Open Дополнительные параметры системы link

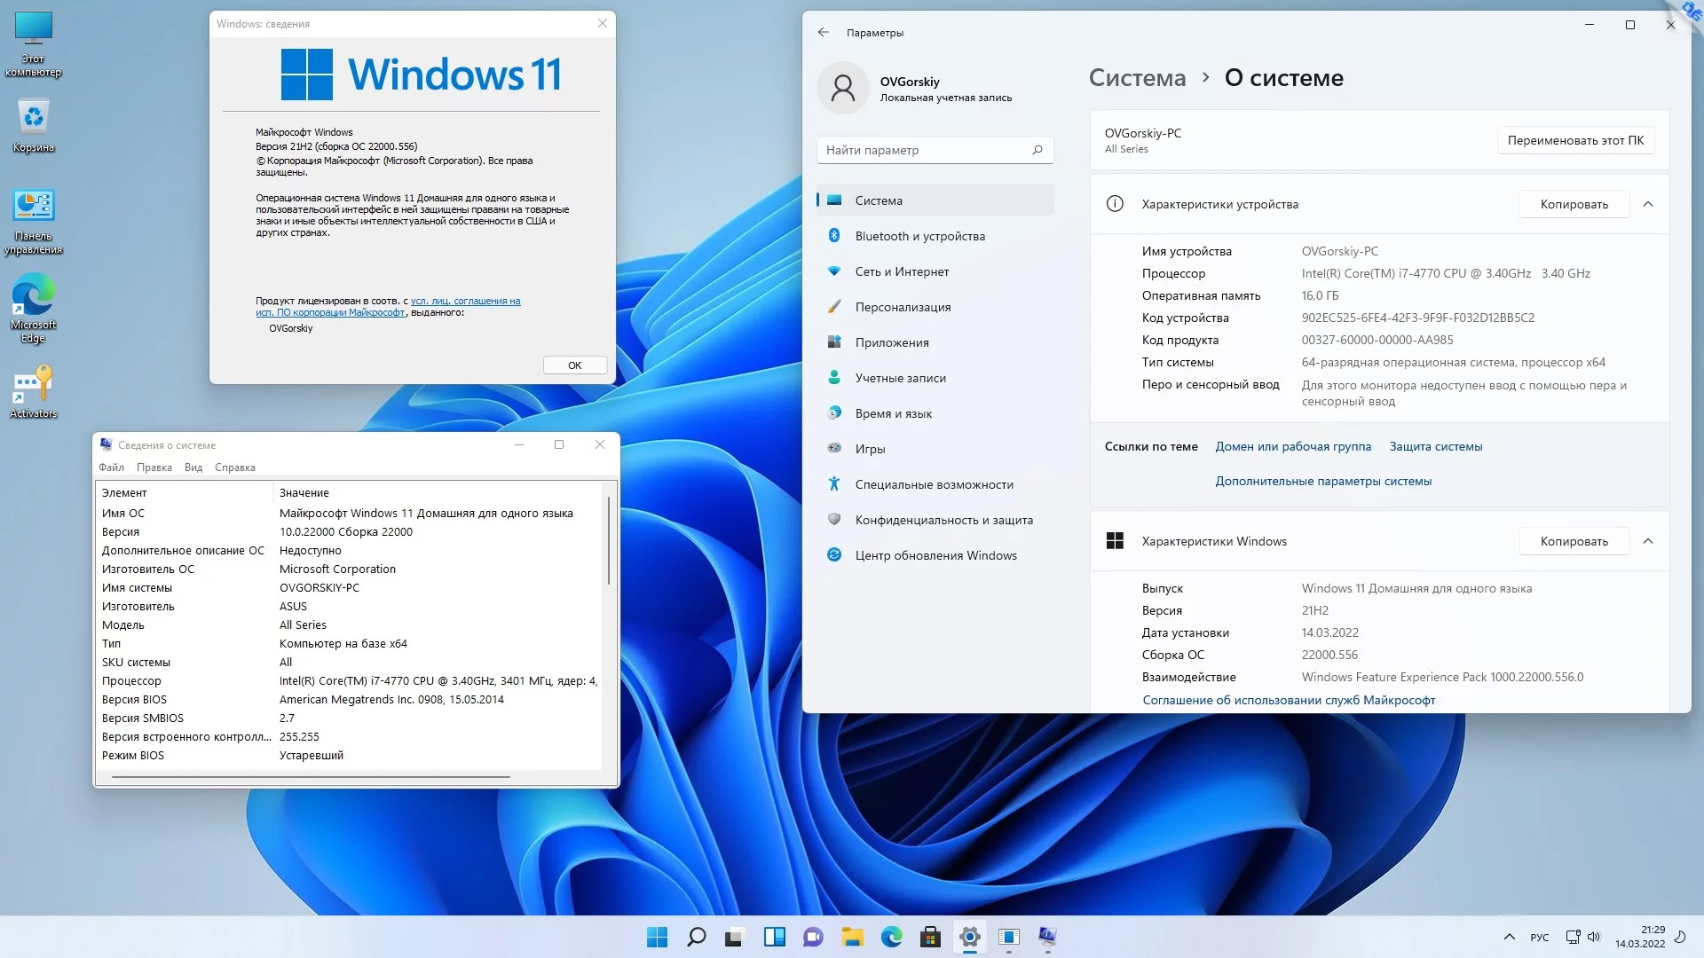(1322, 482)
